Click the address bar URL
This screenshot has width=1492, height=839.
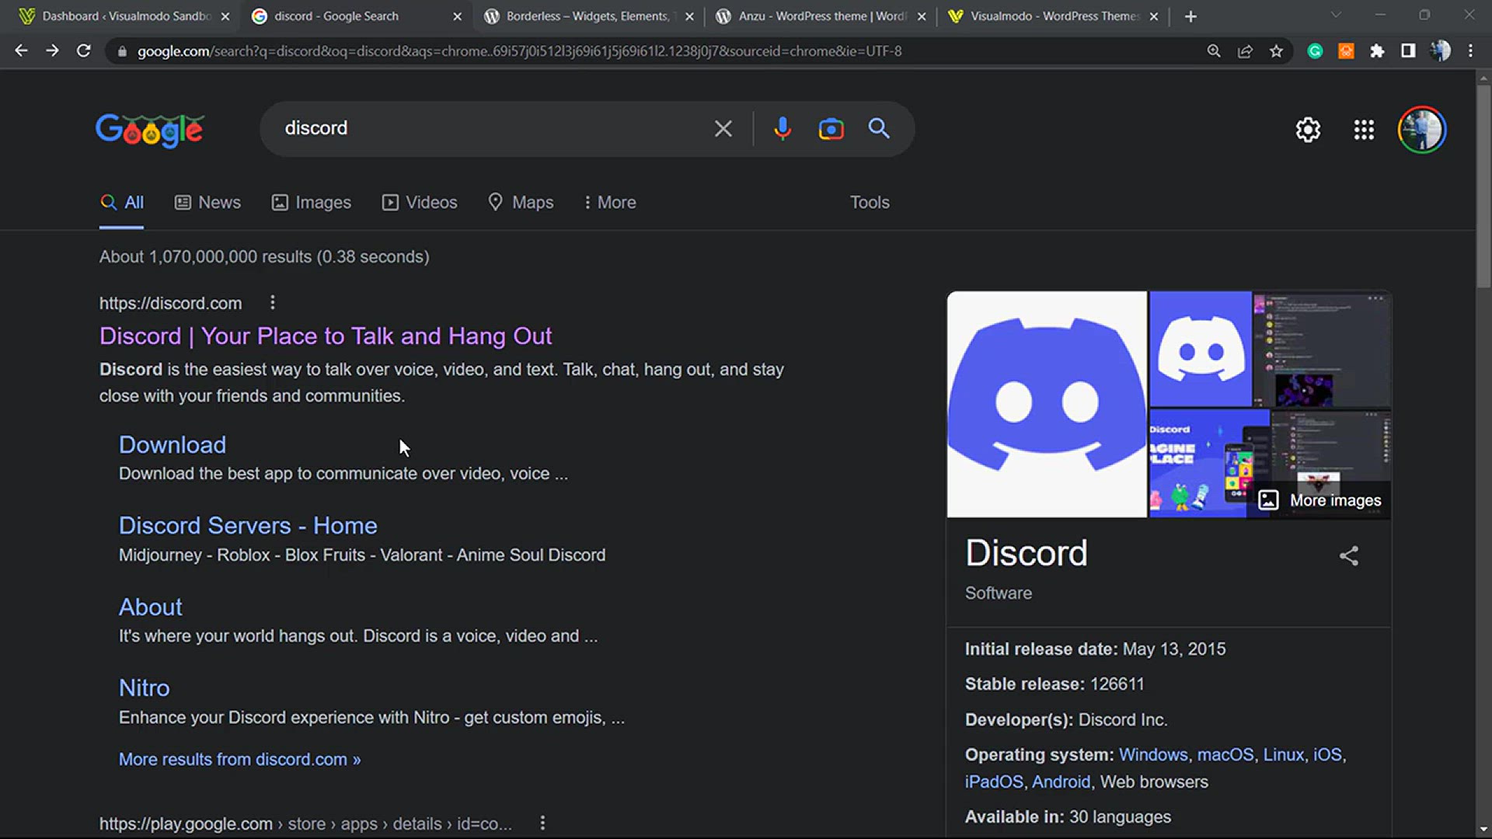519,51
